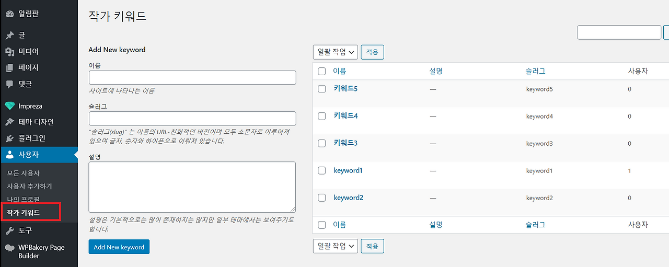Click the 플러그인 plug icon
The image size is (669, 267).
(9, 138)
